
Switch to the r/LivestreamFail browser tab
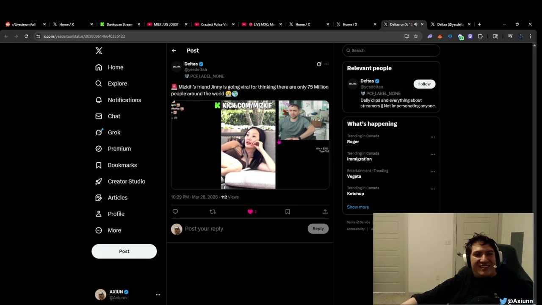coord(24,25)
